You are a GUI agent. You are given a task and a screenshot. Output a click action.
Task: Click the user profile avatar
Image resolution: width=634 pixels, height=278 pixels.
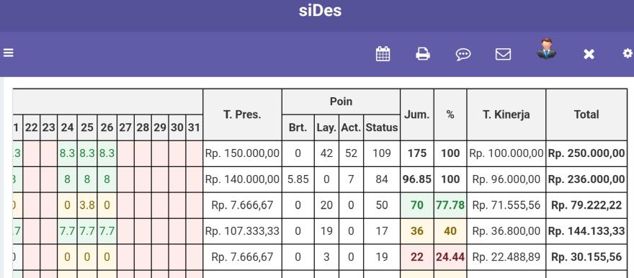coord(546,48)
